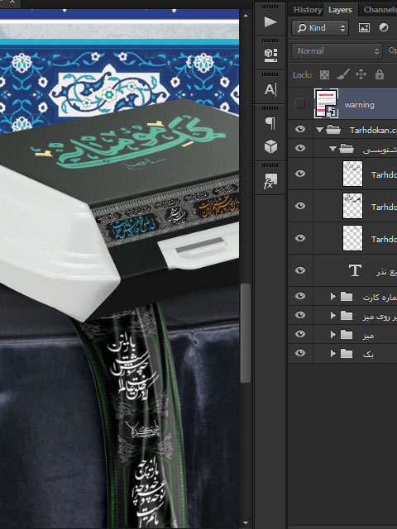This screenshot has width=397, height=529.
Task: Click the Tarhdokan group folder icon
Action: pyautogui.click(x=333, y=130)
